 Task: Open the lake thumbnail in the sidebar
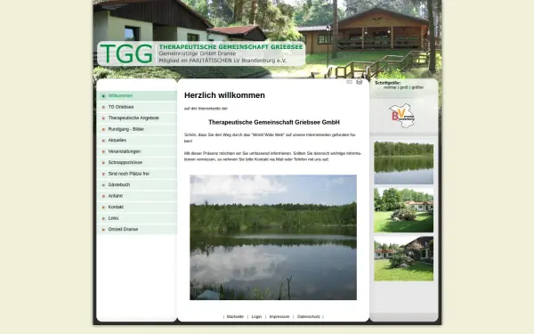403,163
